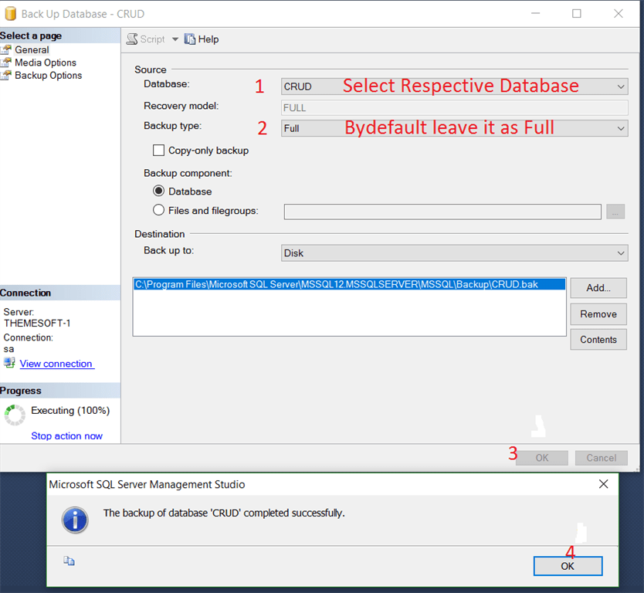Click the Remove destination button
Viewport: 644px width, 593px height.
pos(598,314)
